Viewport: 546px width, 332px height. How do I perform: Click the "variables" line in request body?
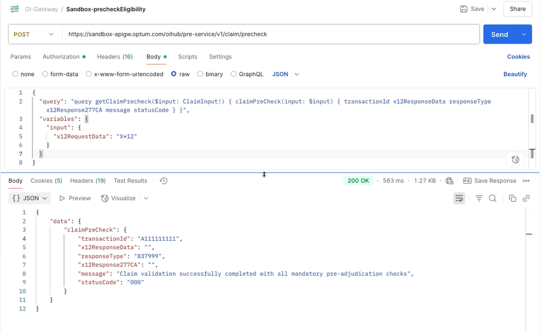(x=64, y=119)
